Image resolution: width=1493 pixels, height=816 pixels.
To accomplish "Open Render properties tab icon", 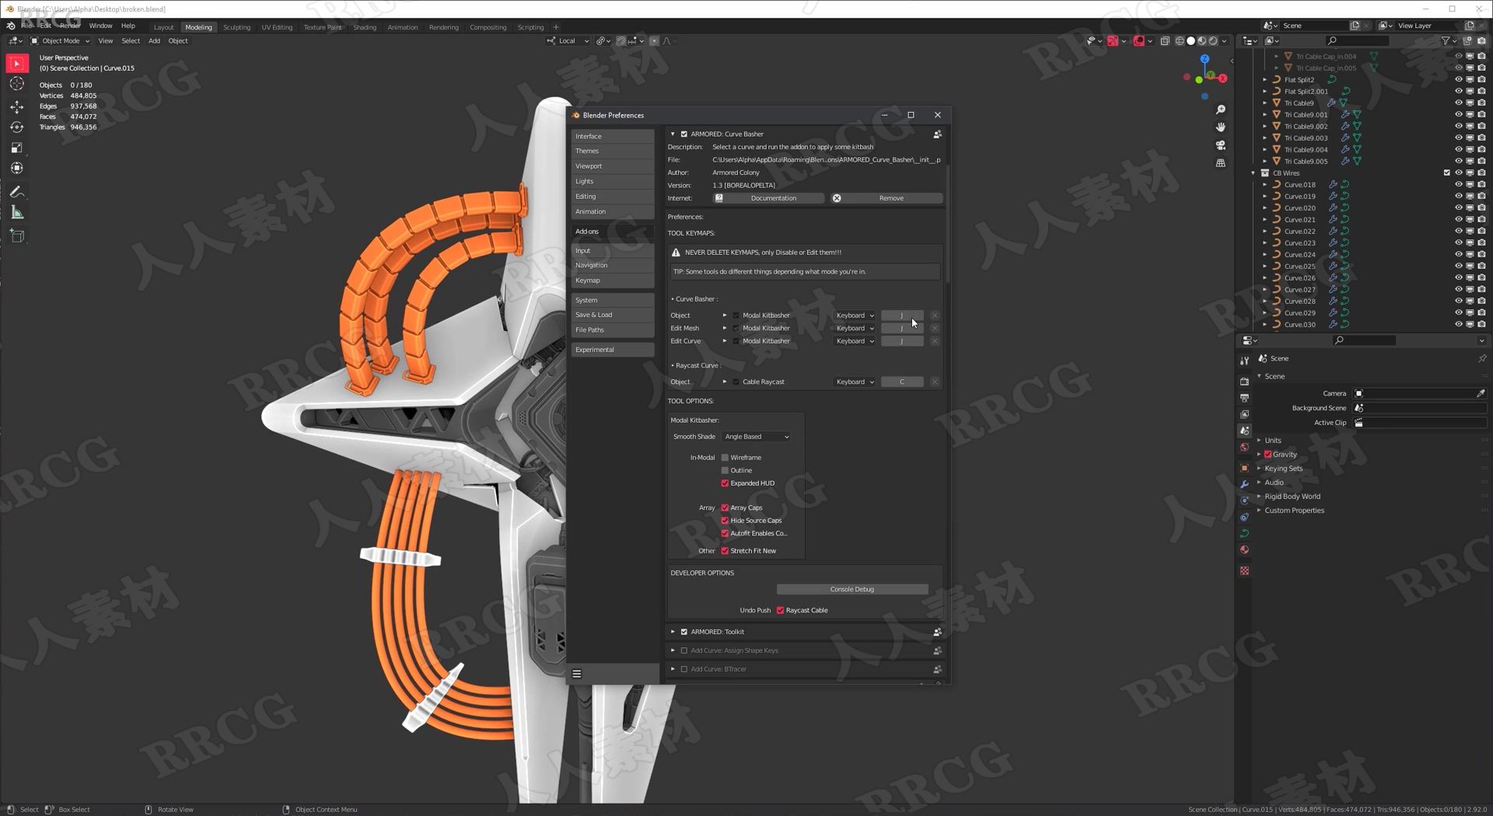I will [1244, 382].
